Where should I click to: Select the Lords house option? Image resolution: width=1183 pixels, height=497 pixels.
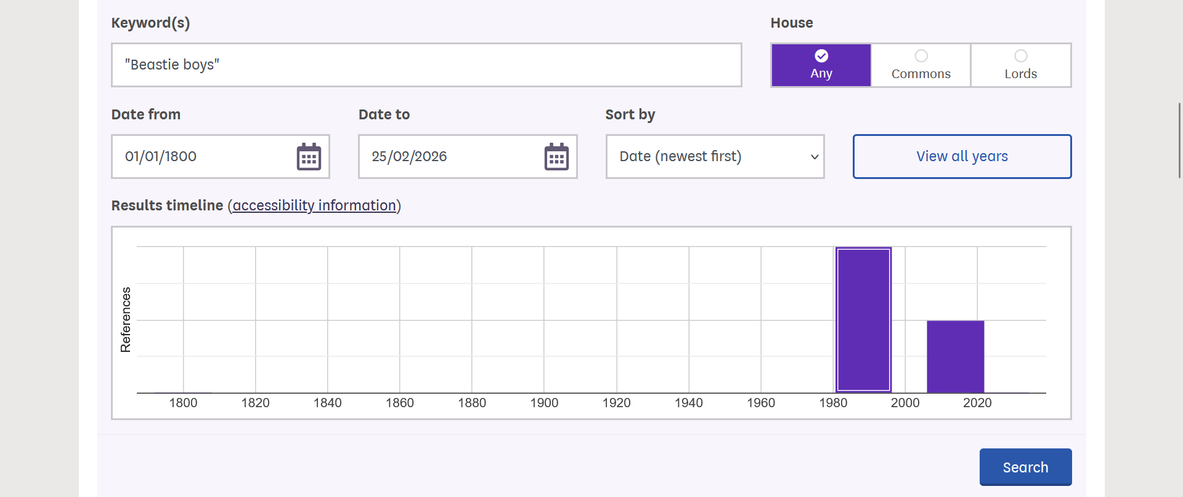click(1020, 65)
